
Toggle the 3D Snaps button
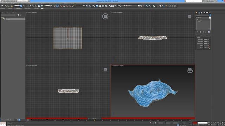pyautogui.click(x=61, y=6)
